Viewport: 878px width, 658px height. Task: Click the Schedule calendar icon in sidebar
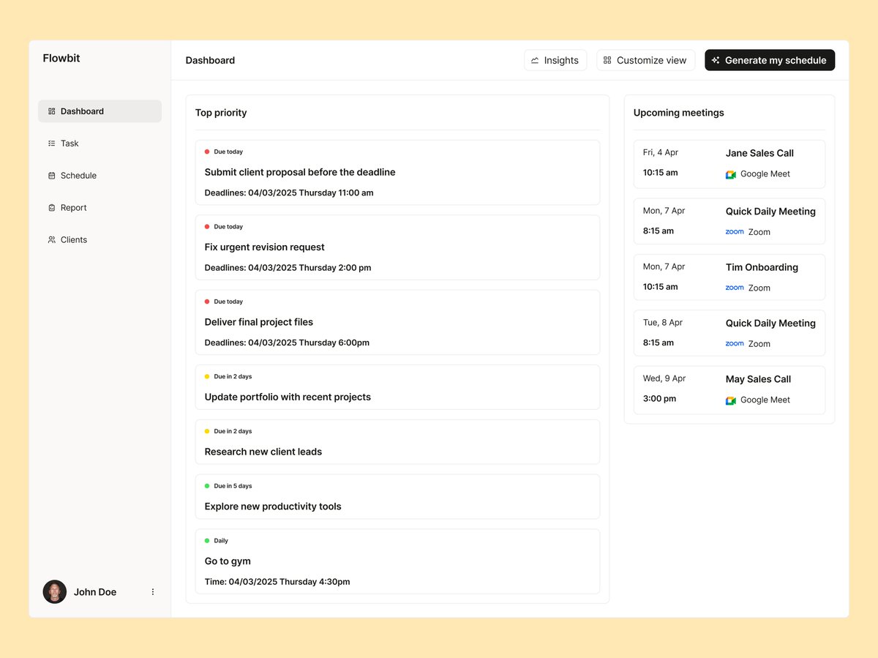click(51, 176)
